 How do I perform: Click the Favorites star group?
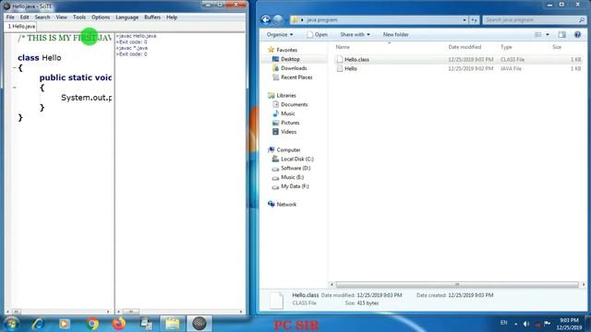(x=283, y=50)
